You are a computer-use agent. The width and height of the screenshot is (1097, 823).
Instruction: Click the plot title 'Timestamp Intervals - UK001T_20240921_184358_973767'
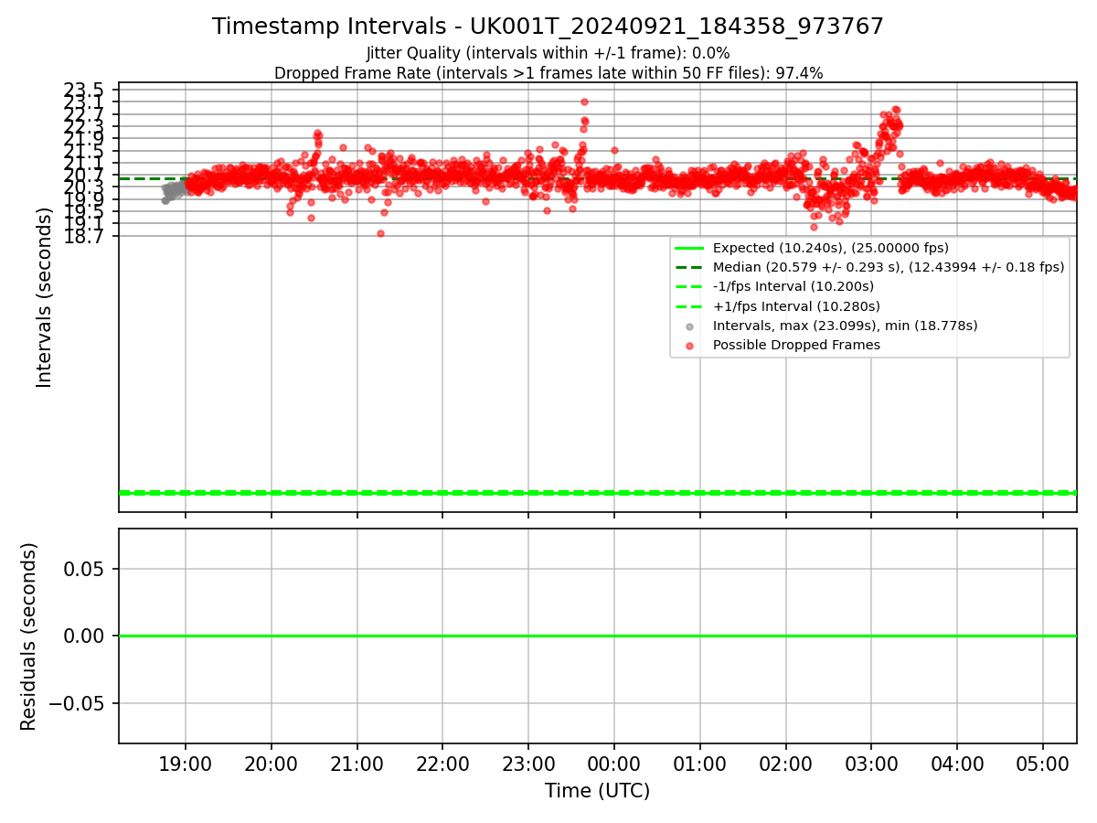(x=548, y=27)
